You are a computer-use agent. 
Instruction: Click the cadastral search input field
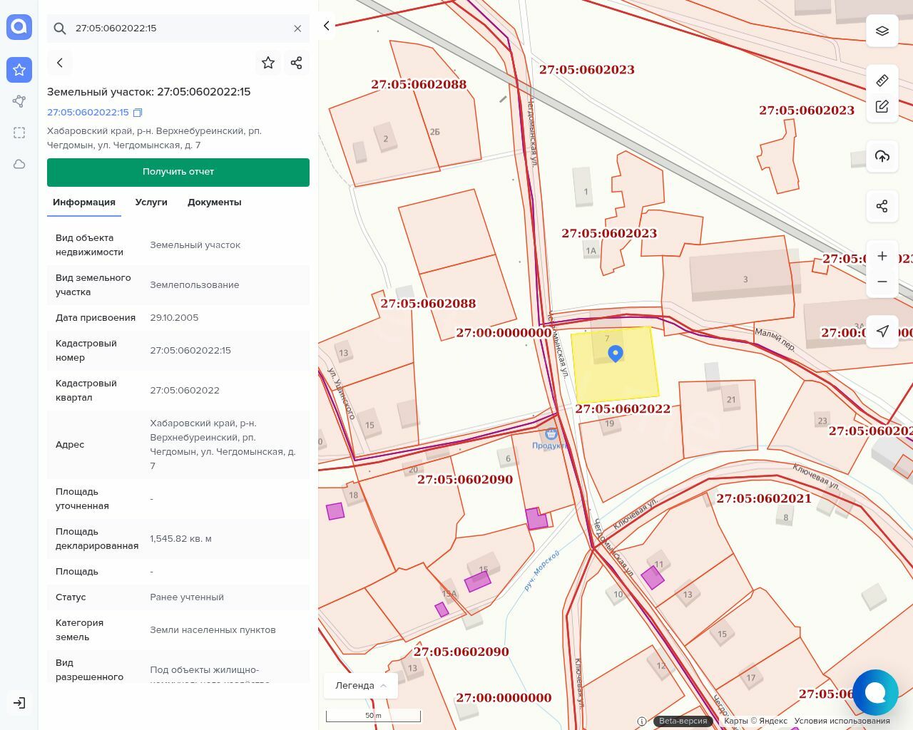click(x=178, y=29)
